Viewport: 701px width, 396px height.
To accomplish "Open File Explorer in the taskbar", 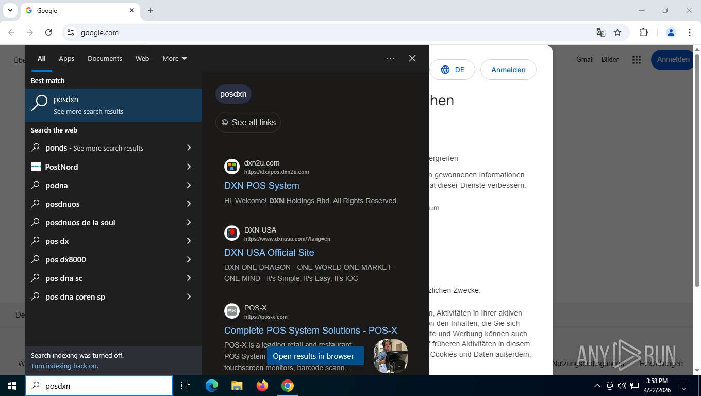I will (x=237, y=386).
